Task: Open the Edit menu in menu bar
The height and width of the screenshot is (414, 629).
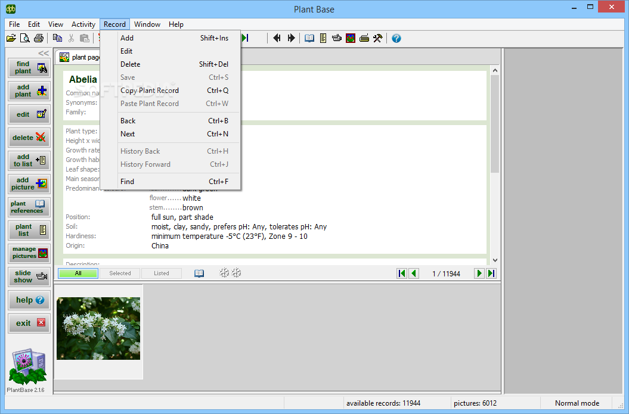Action: pyautogui.click(x=34, y=24)
